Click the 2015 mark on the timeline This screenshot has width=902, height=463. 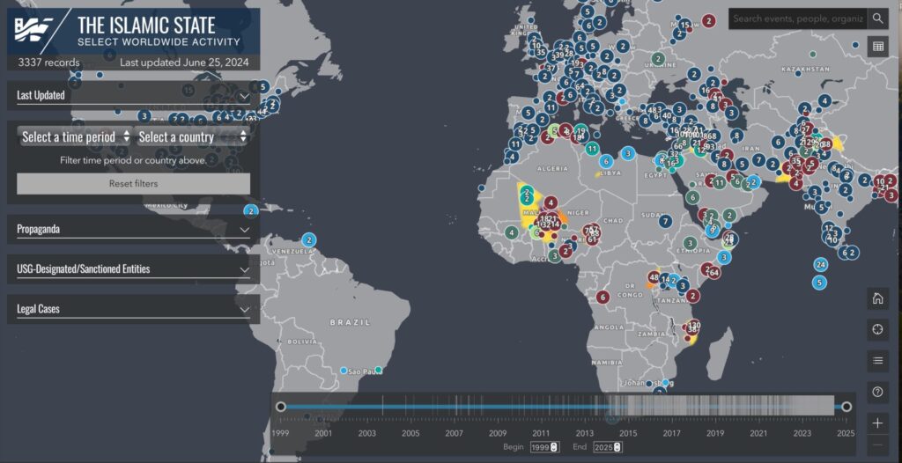[x=628, y=433]
